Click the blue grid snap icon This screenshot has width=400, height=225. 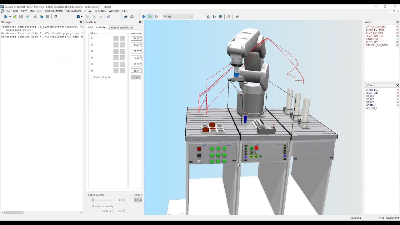(108, 17)
